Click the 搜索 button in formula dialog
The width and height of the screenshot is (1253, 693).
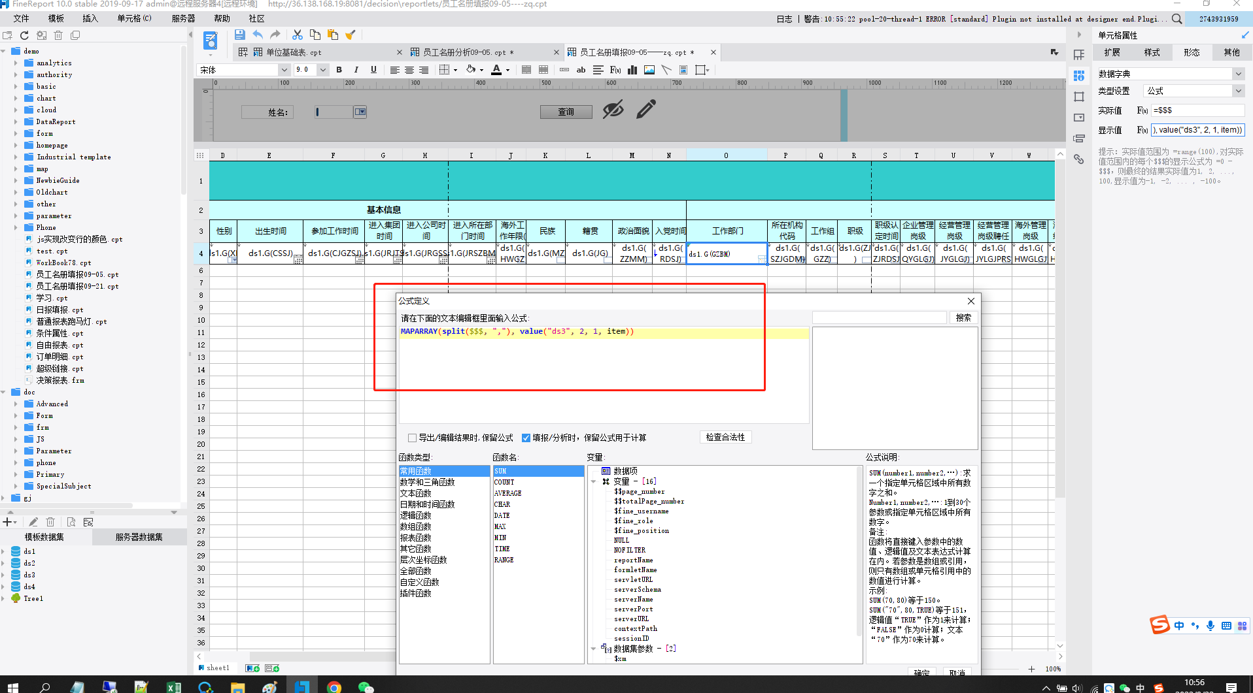coord(963,317)
